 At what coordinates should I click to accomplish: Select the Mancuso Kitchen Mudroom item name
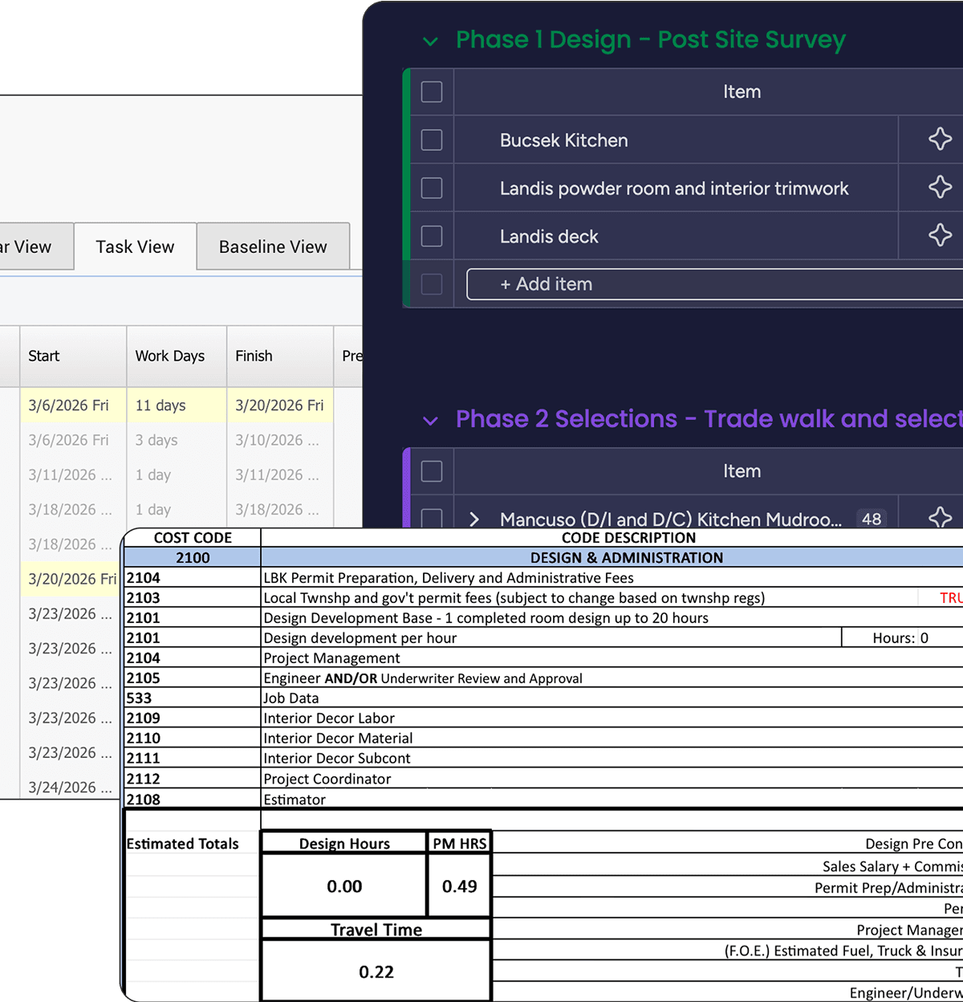click(x=671, y=519)
